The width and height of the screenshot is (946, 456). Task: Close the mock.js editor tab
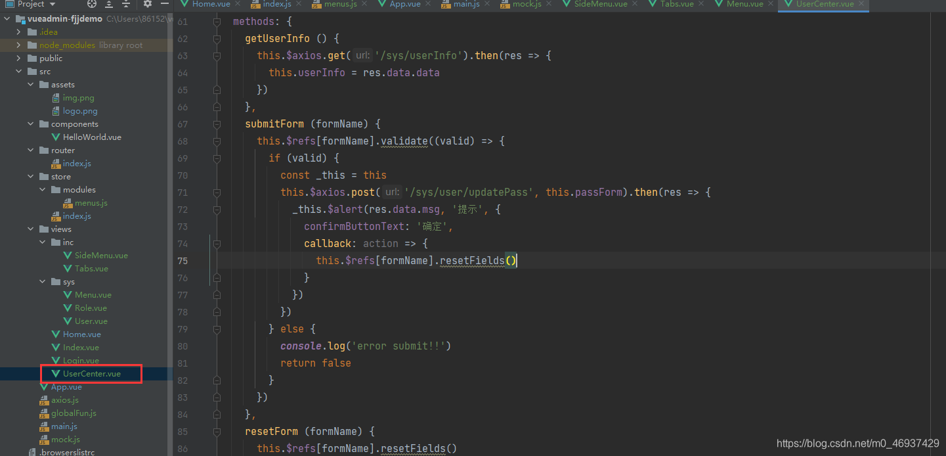(549, 4)
